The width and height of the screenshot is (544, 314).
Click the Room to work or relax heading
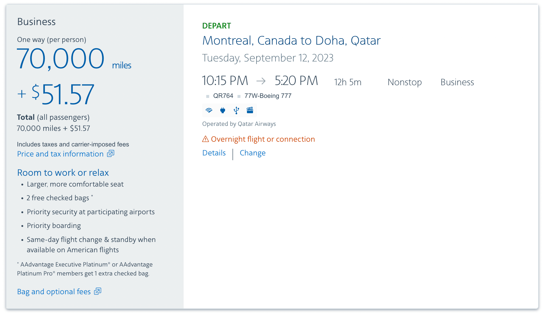pos(63,173)
